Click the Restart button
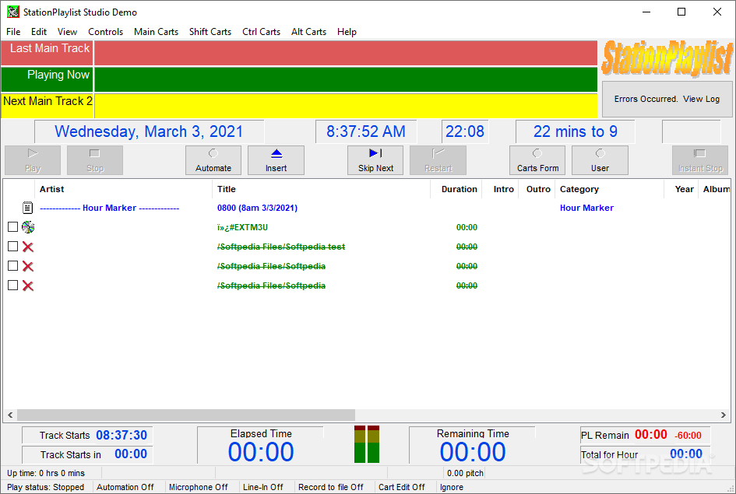The height and width of the screenshot is (494, 736). click(x=438, y=160)
